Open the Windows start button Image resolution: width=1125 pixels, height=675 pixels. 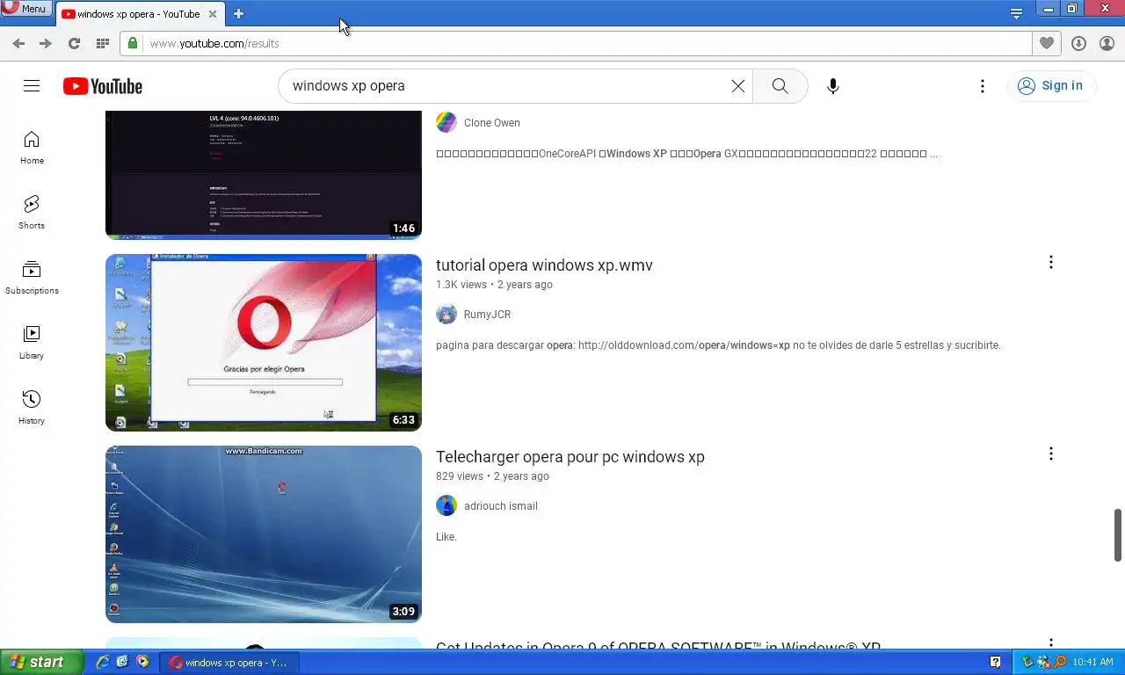pyautogui.click(x=41, y=662)
